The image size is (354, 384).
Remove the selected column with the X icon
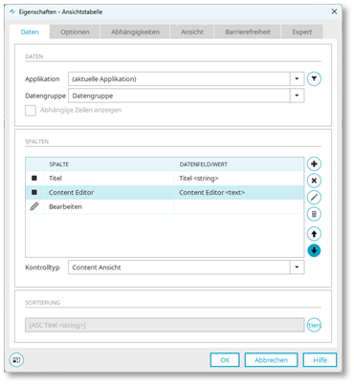(x=314, y=181)
